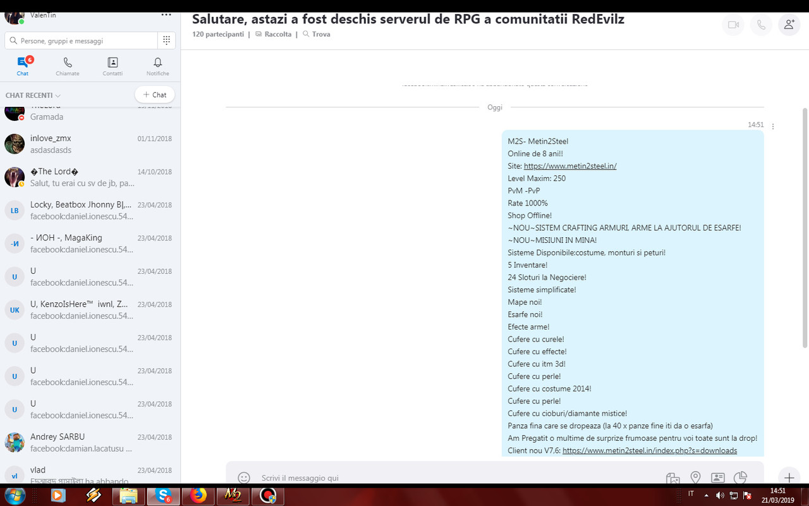Click the Andrey SARBU avatar picture
Viewport: 809px width, 506px height.
15,443
